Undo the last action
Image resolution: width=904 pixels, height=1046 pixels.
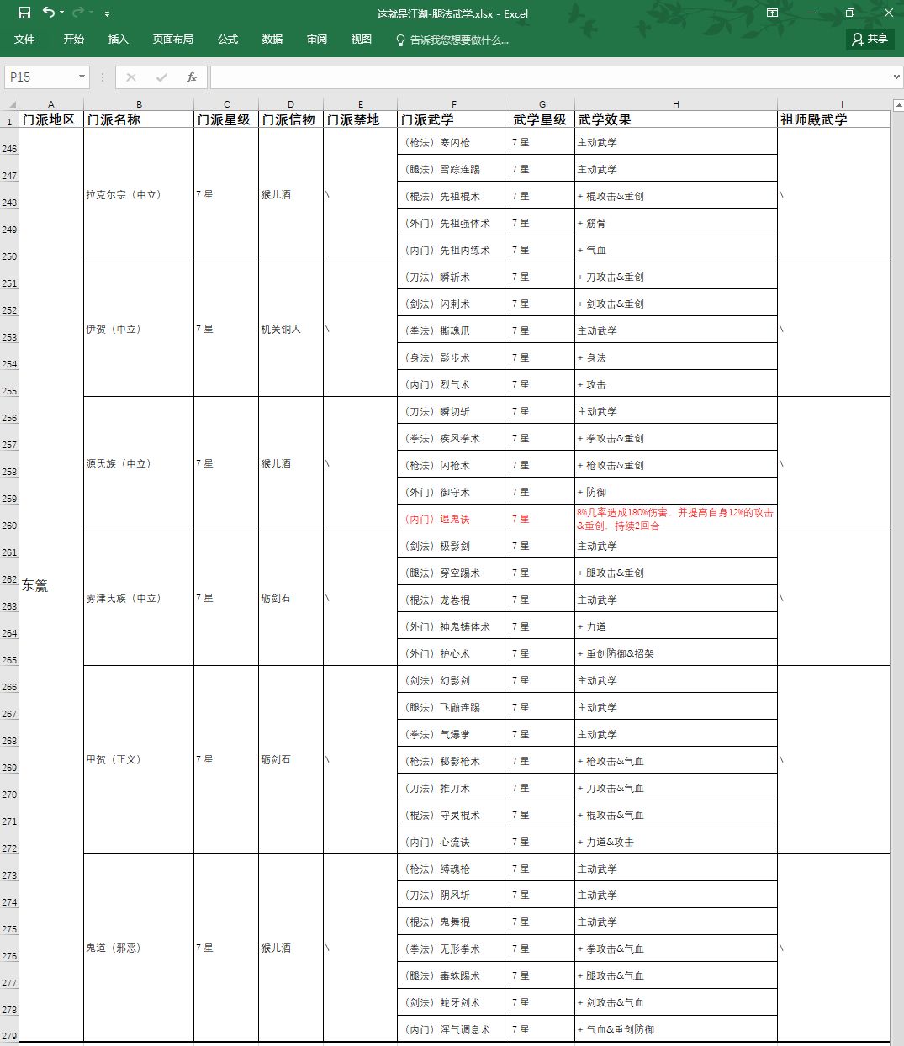[x=49, y=13]
